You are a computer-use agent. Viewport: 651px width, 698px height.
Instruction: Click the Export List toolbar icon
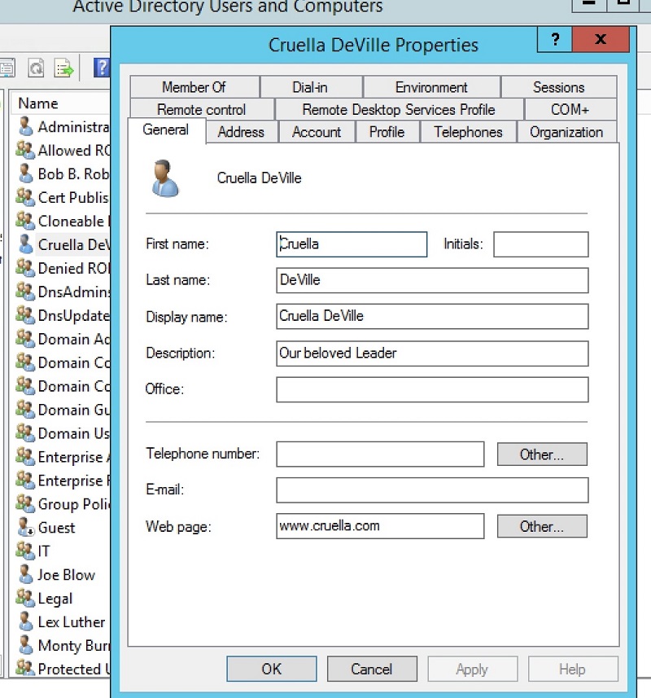coord(63,68)
